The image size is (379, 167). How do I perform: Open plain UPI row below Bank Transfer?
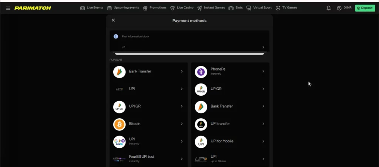tap(148, 89)
